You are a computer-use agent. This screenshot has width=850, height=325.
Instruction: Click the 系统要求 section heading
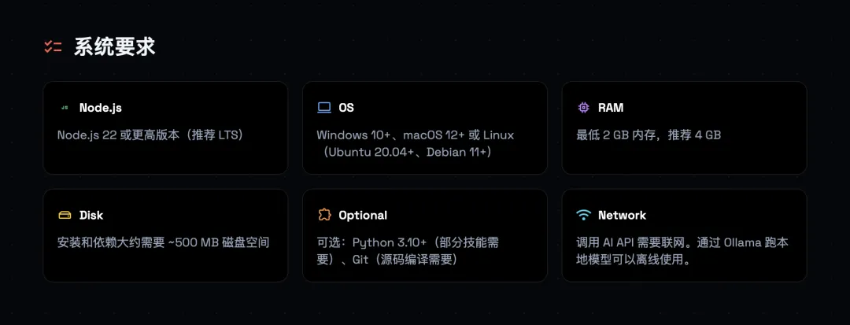coord(115,46)
